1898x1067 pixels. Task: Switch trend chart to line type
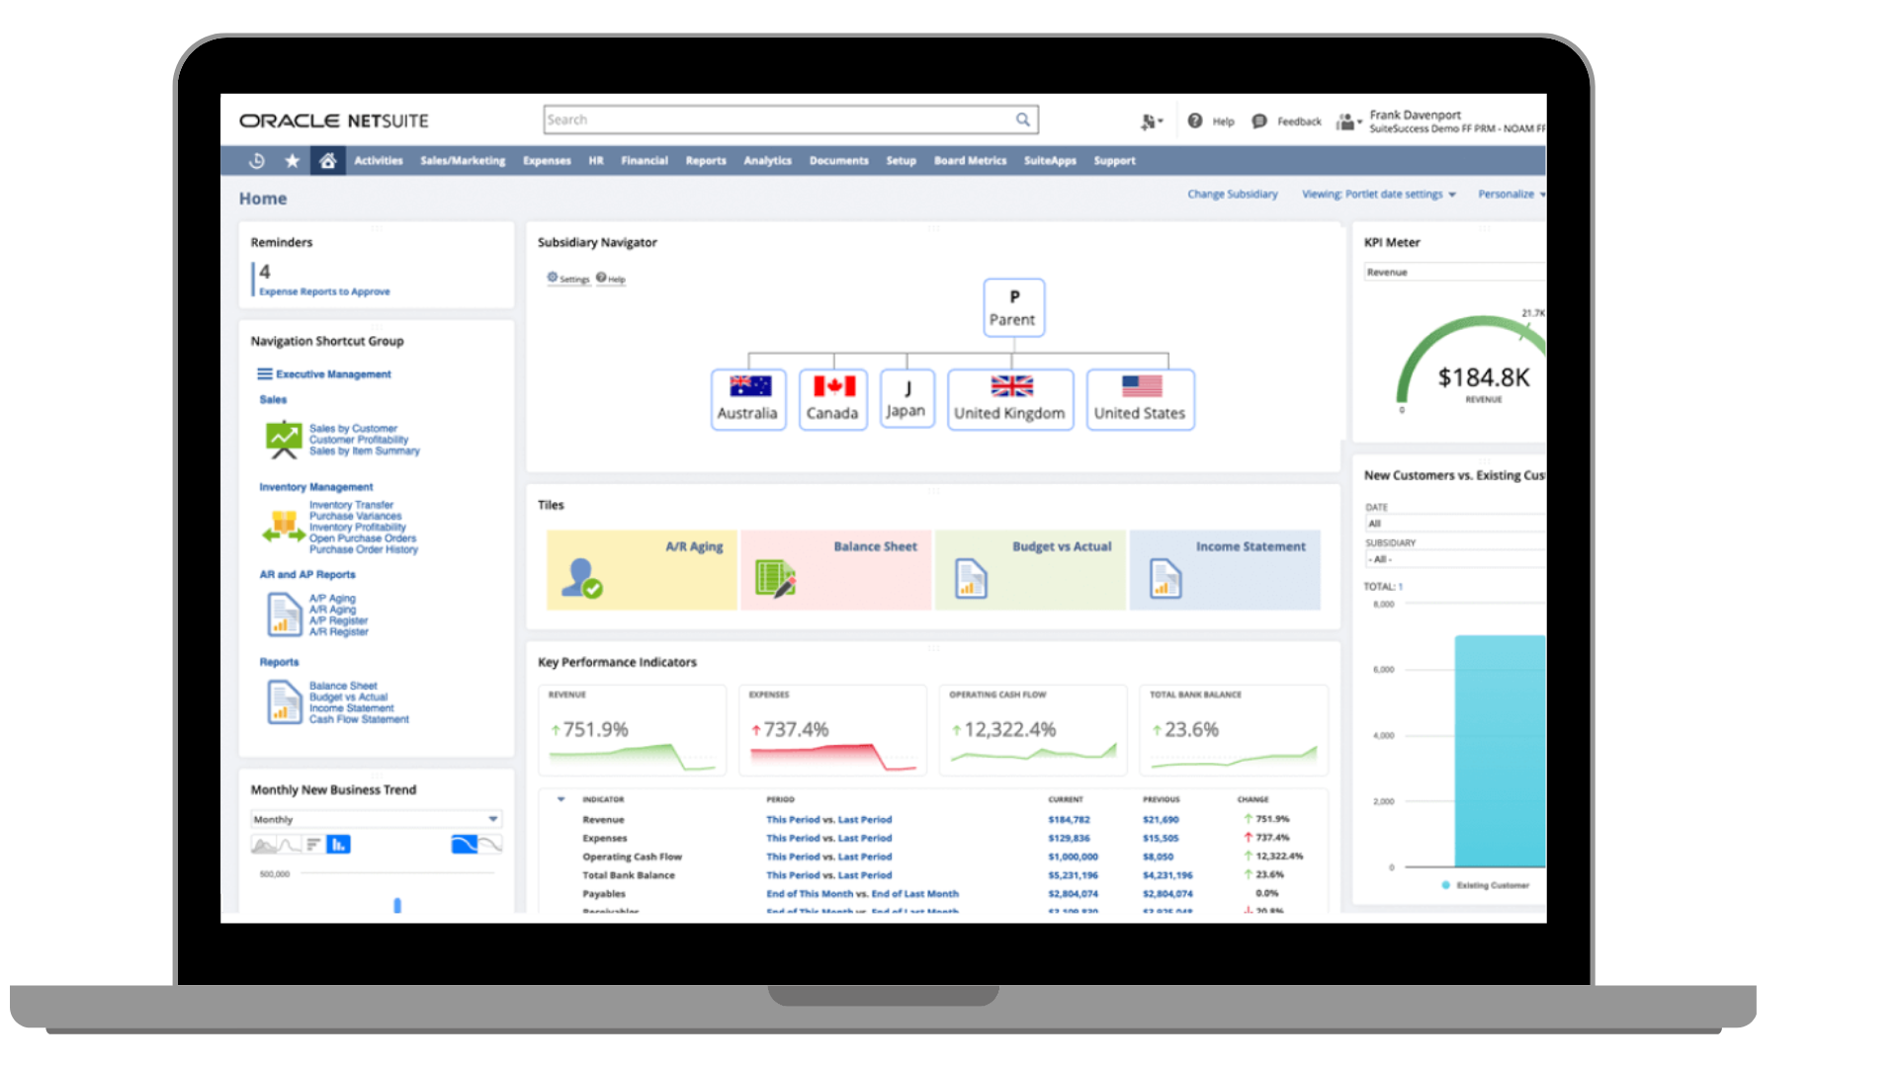[x=289, y=845]
